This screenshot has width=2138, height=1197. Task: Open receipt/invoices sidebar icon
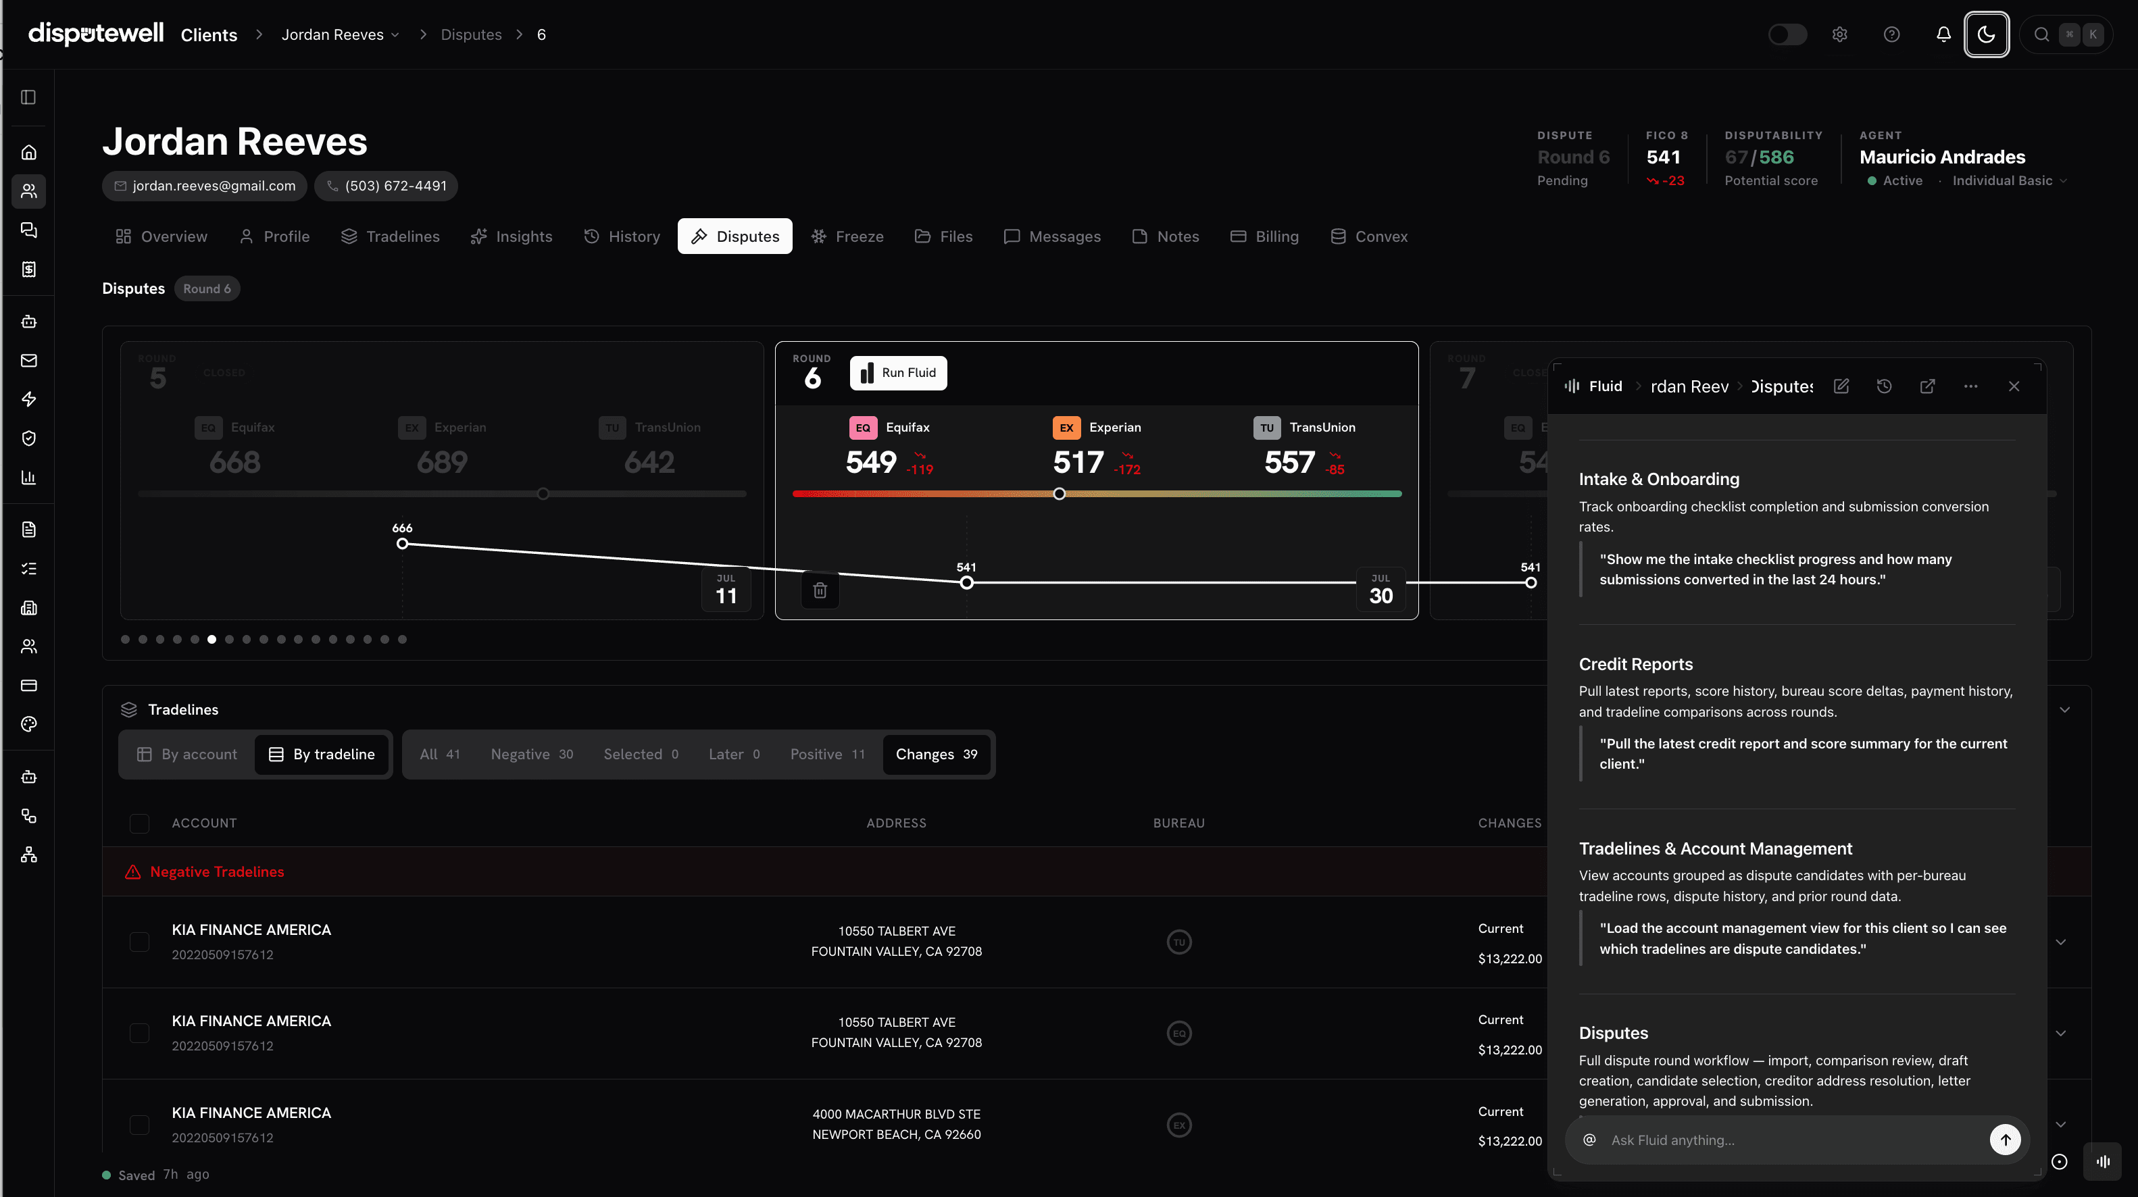(28, 270)
